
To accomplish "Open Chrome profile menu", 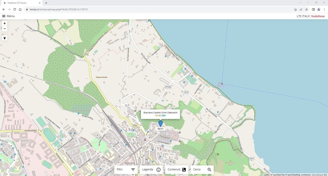I will [319, 9].
